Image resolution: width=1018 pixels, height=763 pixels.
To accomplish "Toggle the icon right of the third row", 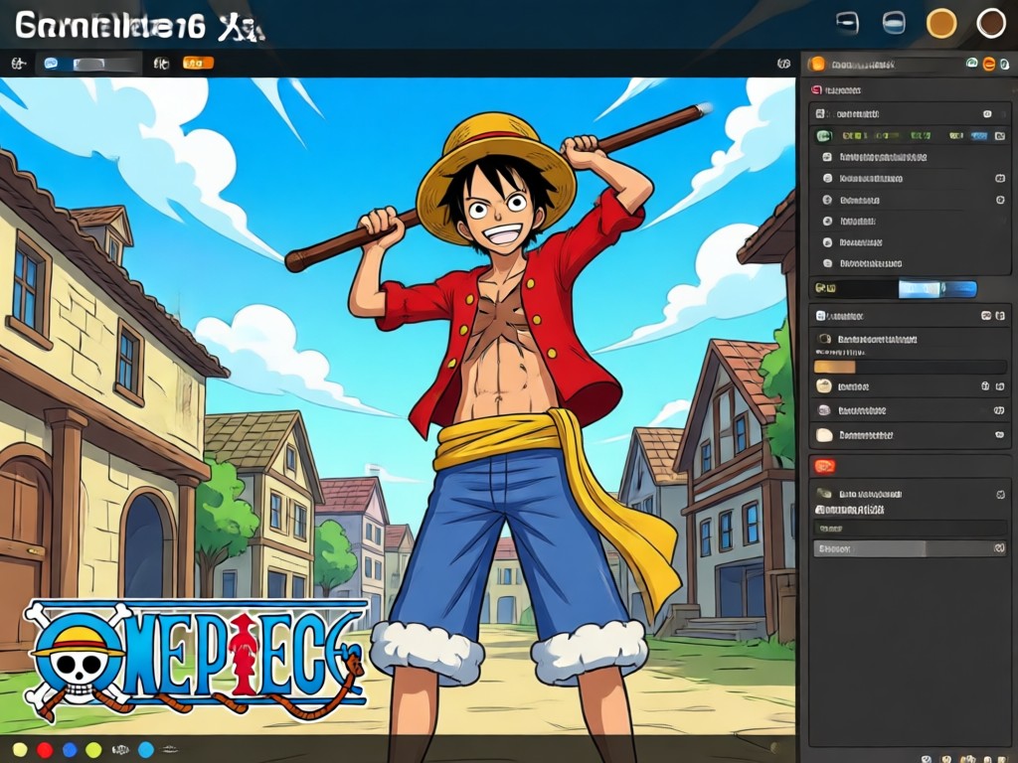I will pos(1000,200).
